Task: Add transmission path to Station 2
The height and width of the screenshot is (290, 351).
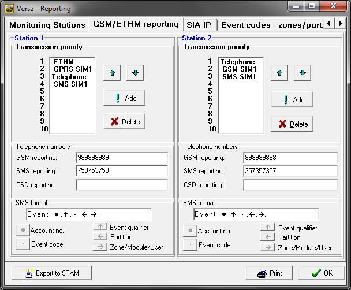Action: [x=292, y=99]
